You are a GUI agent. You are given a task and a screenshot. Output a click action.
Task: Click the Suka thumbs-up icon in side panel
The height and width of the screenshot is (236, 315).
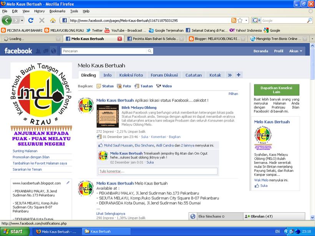pyautogui.click(x=257, y=186)
